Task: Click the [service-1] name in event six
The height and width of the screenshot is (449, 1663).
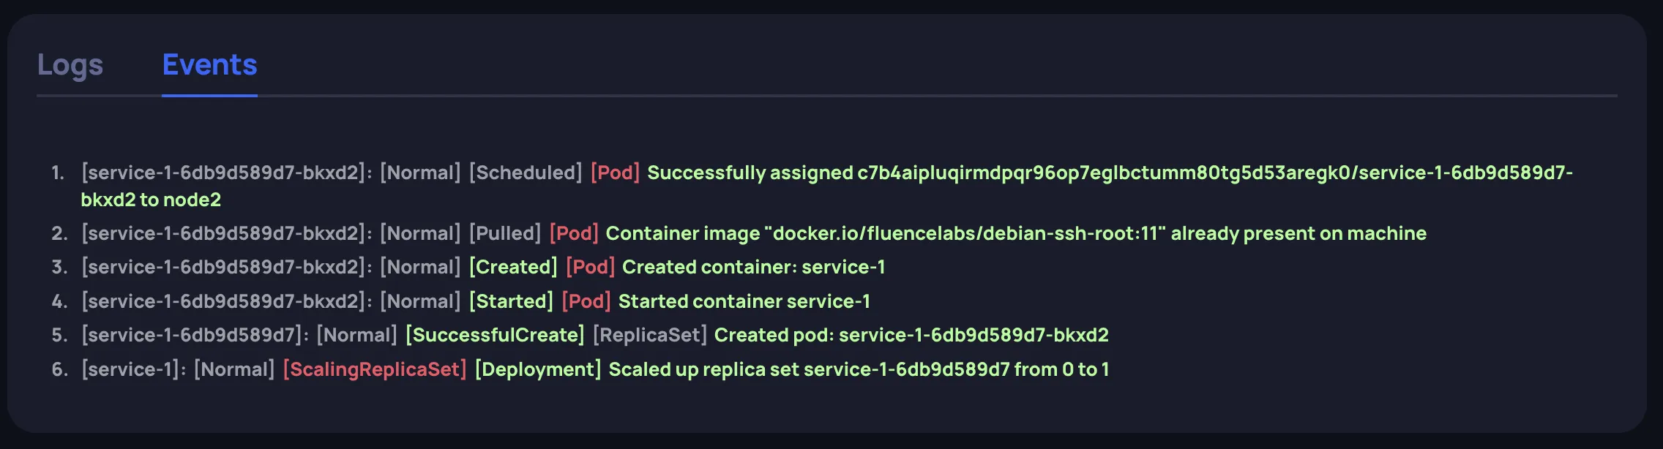Action: coord(133,369)
